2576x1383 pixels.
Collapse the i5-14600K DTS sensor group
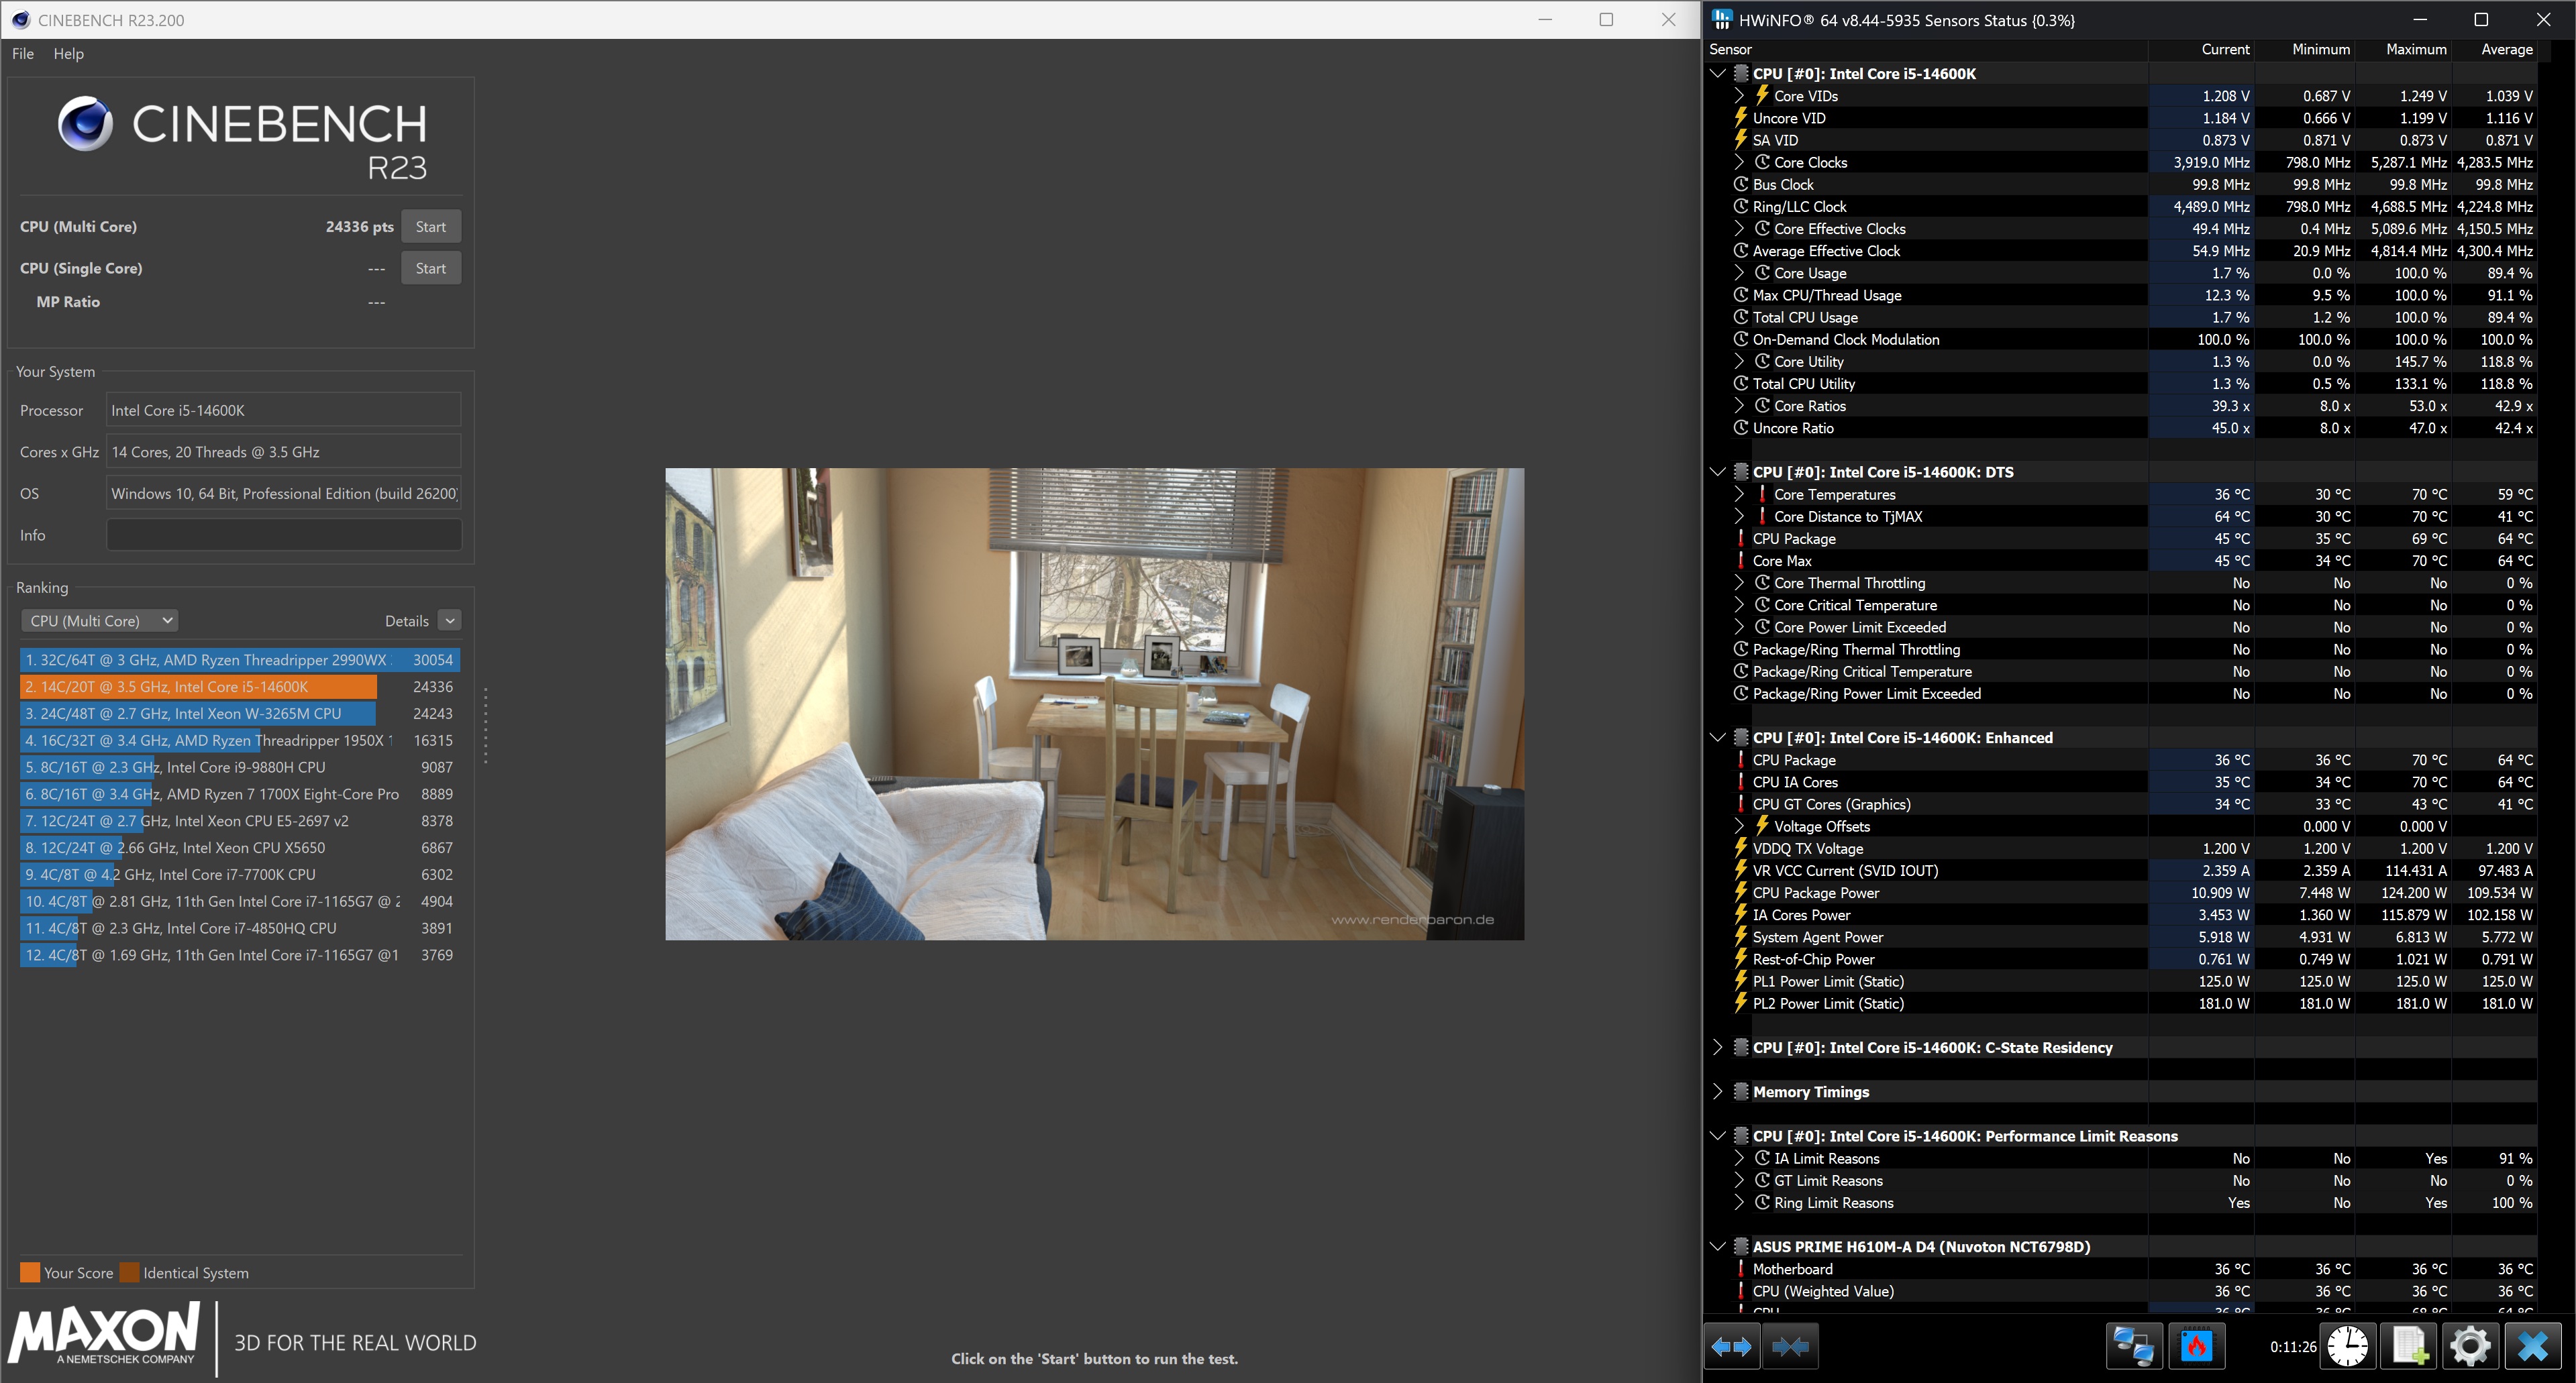click(x=1718, y=472)
